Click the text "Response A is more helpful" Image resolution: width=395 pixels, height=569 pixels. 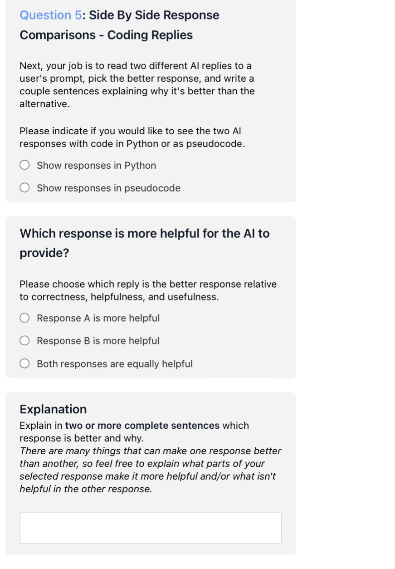click(x=98, y=318)
